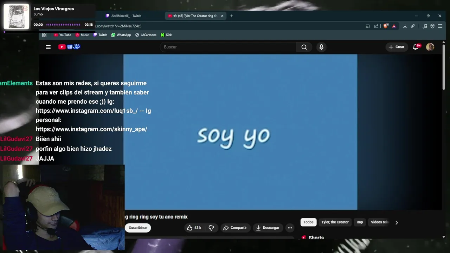The height and width of the screenshot is (253, 450).
Task: Select the Todos filter chip
Action: click(x=308, y=222)
